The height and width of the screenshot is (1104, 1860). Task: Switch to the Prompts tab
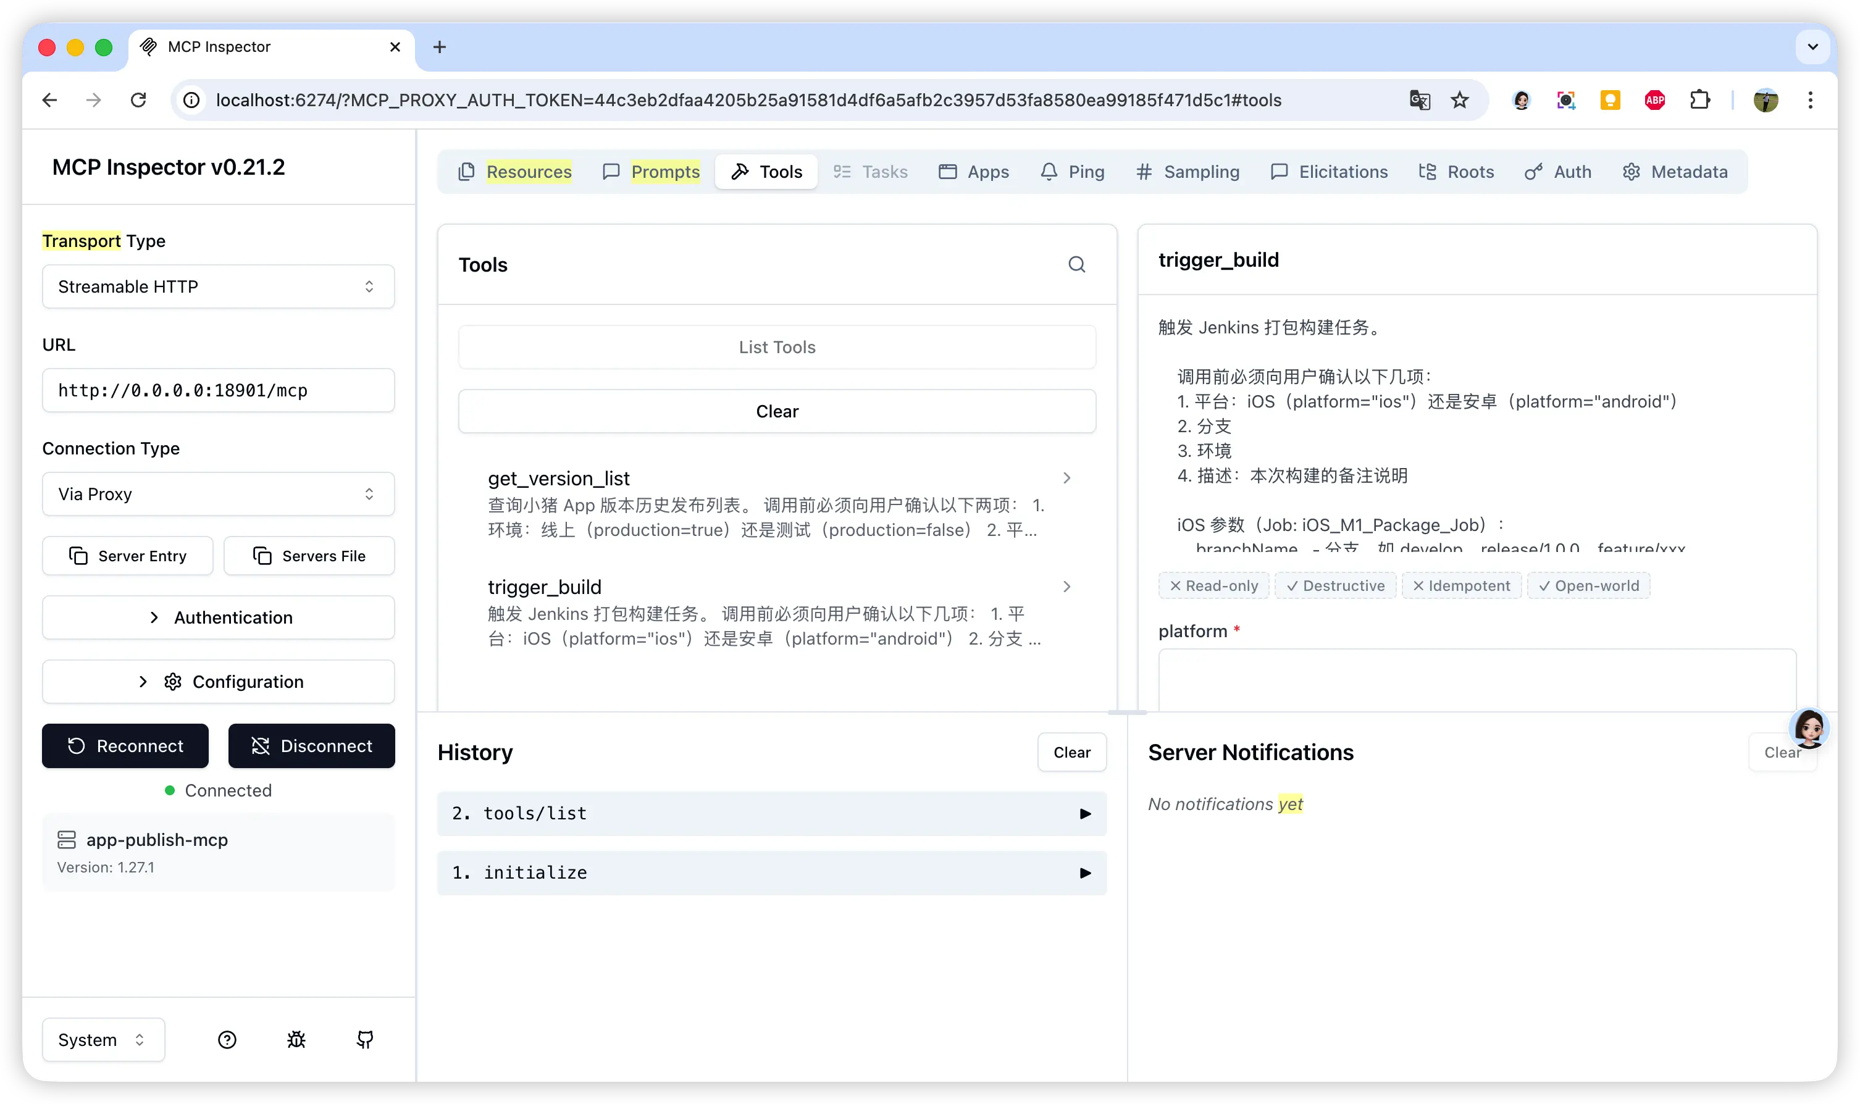point(651,172)
